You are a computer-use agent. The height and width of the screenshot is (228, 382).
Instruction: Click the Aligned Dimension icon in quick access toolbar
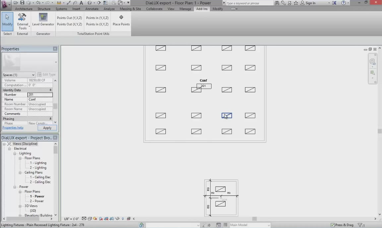(69, 3)
